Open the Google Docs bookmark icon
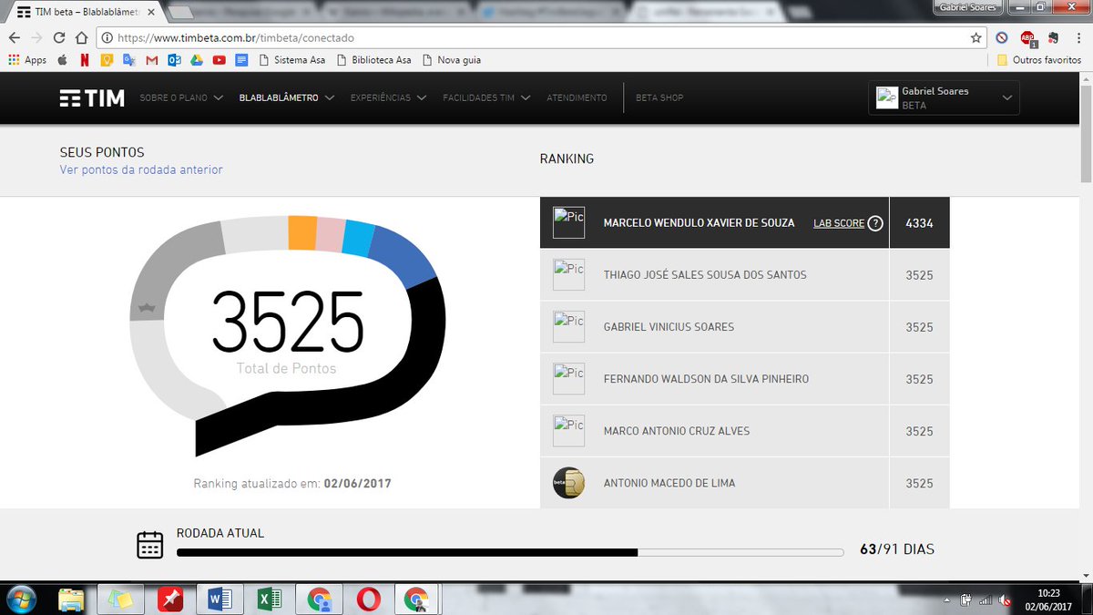 pyautogui.click(x=241, y=60)
